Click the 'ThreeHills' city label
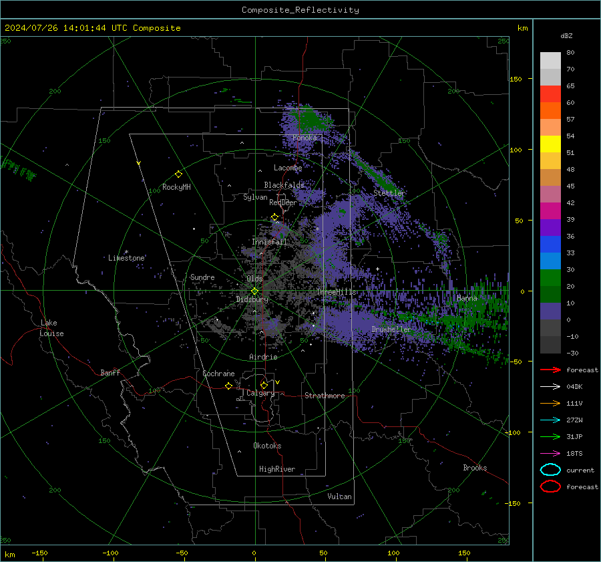601x562 pixels. click(x=336, y=292)
